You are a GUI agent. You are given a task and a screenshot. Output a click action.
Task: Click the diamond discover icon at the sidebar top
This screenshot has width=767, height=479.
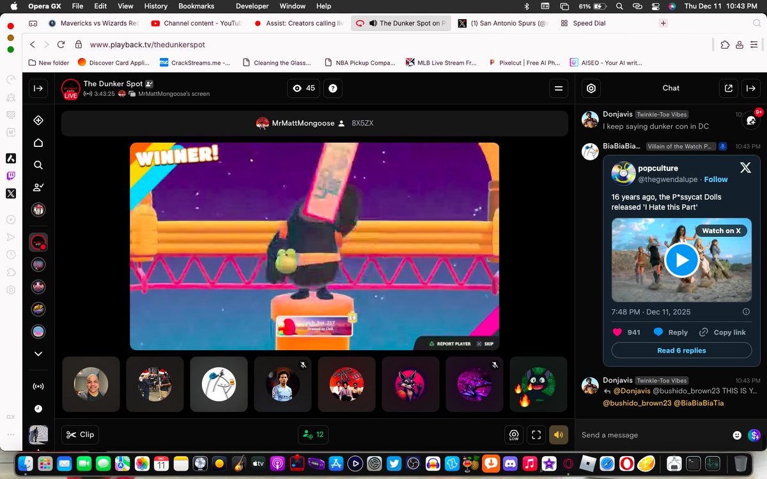pos(38,120)
